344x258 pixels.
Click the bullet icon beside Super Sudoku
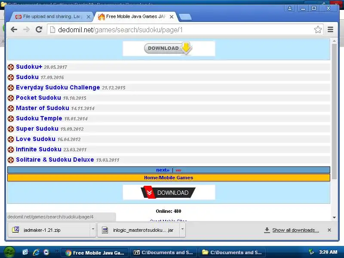(11, 129)
